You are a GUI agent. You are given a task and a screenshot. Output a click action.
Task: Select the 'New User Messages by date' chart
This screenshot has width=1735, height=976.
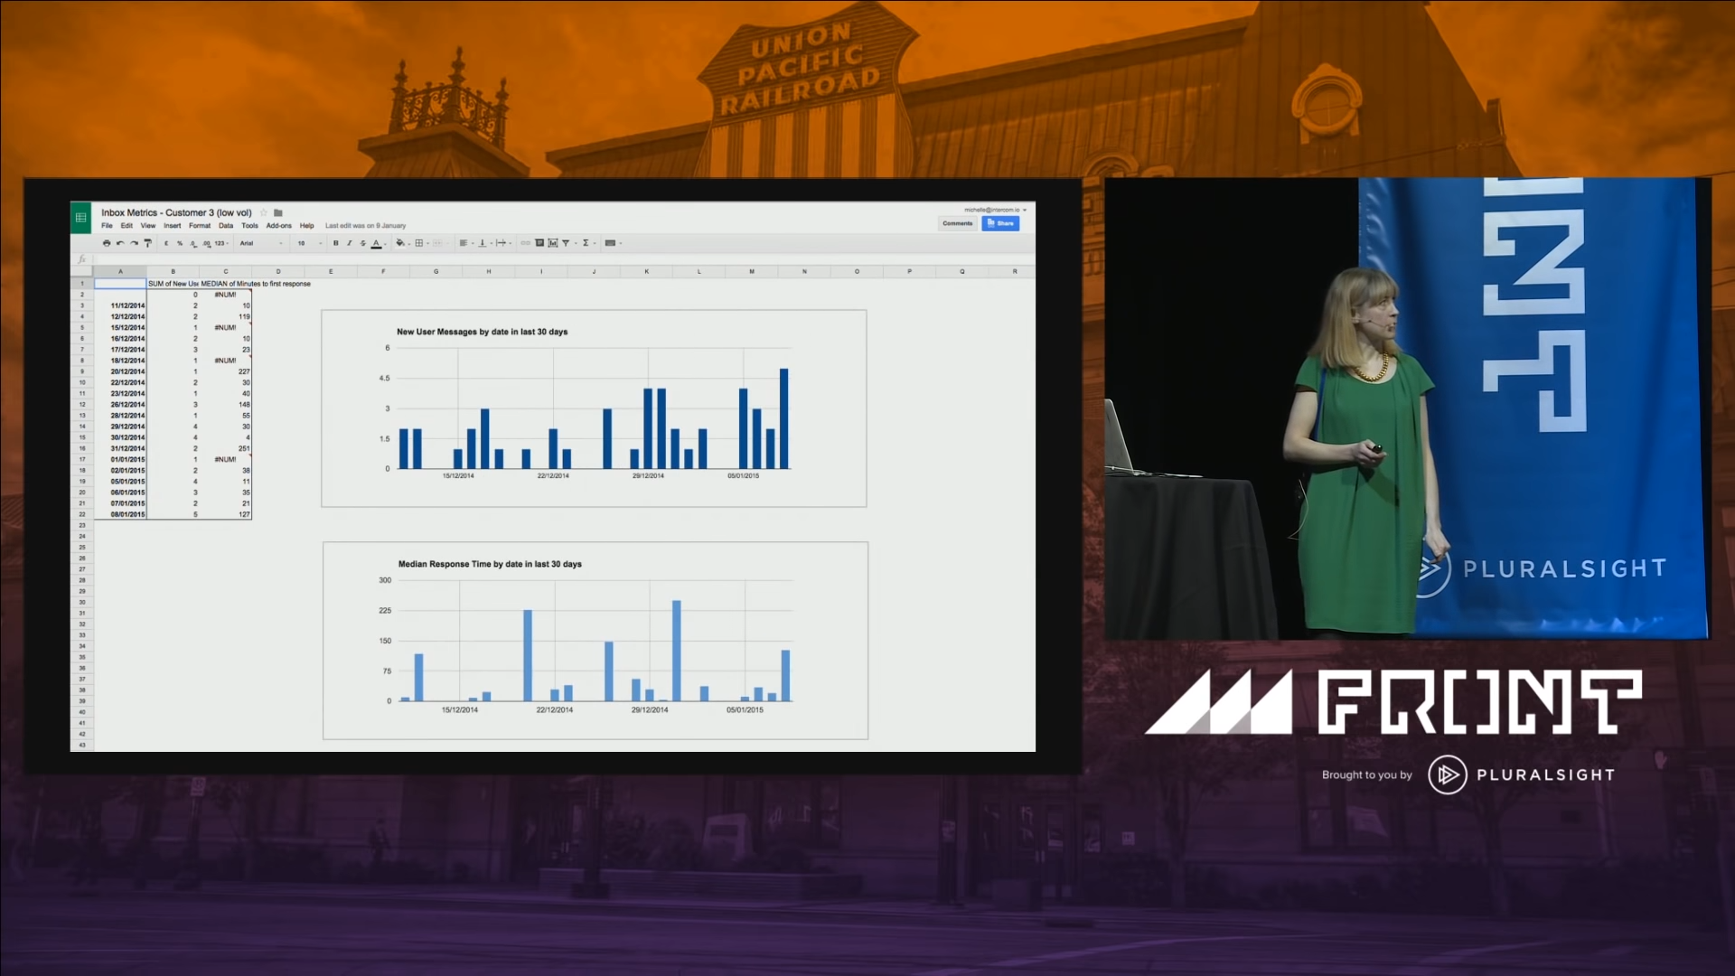594,408
